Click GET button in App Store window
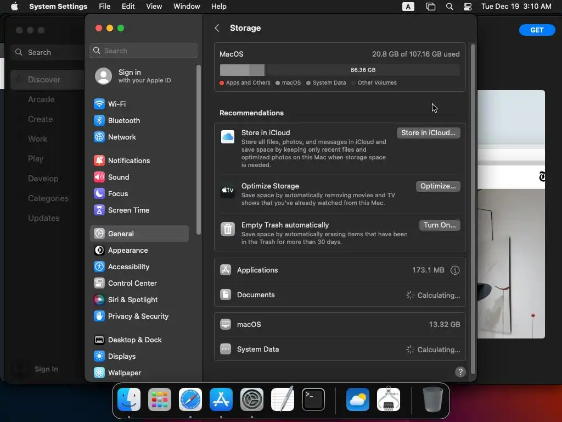 pyautogui.click(x=537, y=30)
